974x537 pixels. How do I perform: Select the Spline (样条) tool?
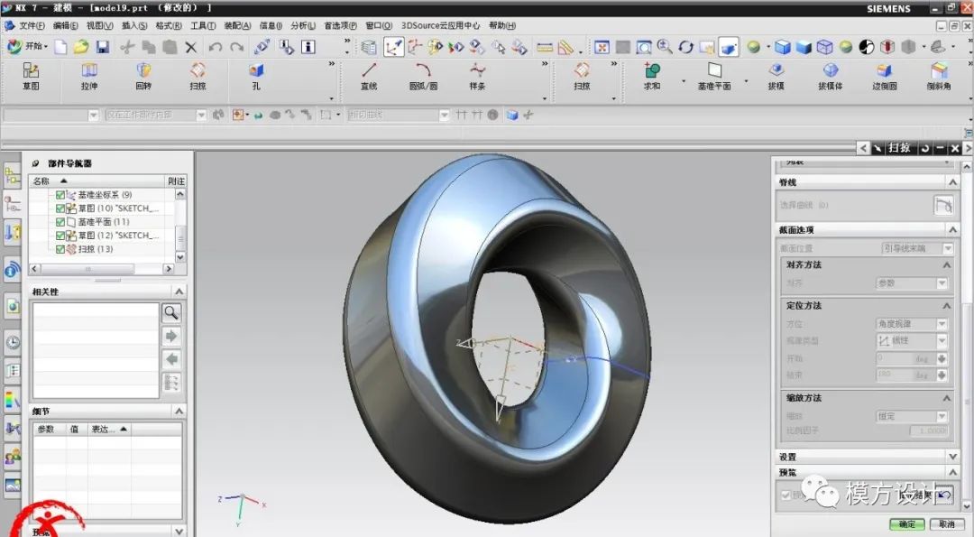pos(477,77)
